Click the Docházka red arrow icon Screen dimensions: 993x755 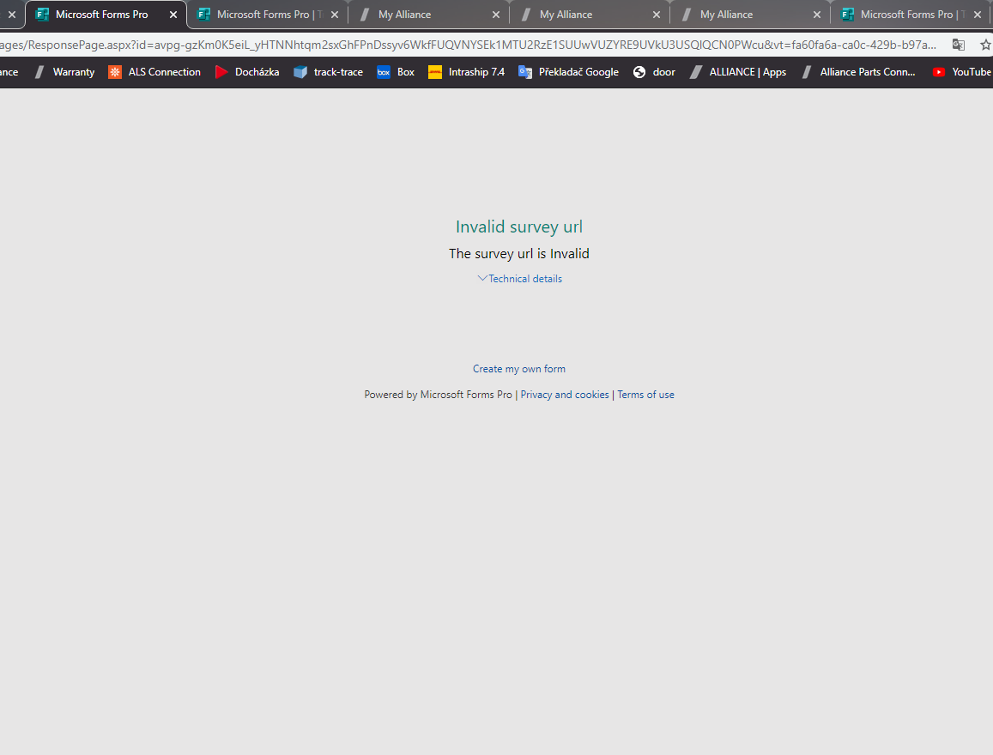221,72
